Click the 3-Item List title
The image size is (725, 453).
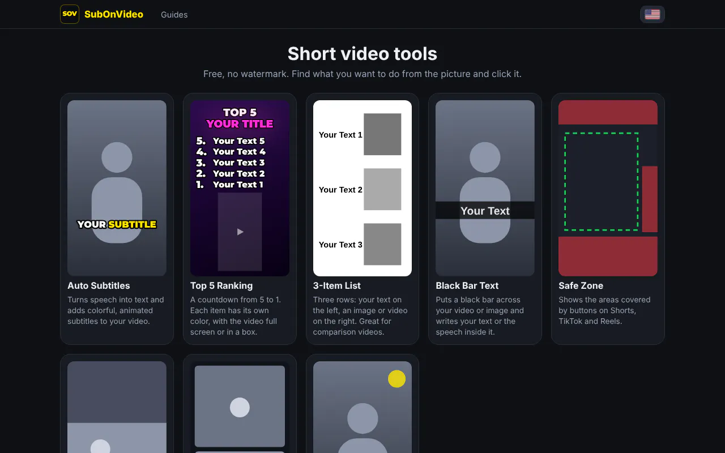(337, 286)
